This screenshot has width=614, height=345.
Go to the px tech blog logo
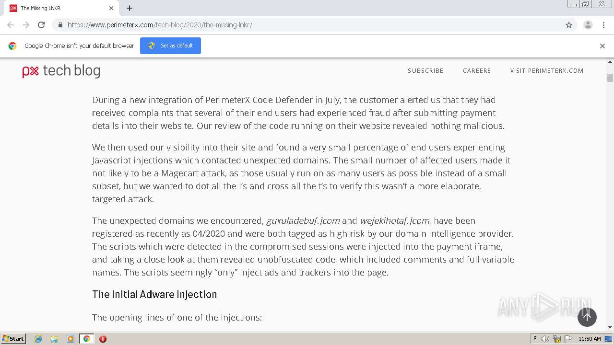(61, 71)
